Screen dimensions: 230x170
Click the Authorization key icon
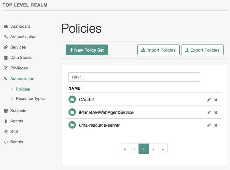[6, 79]
